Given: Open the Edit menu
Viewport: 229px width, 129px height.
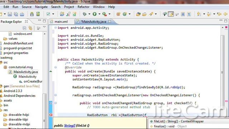Looking at the screenshot, I should (x=6, y=7).
